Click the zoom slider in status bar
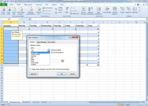Viewport: 148px width, 106px height. pyautogui.click(x=139, y=105)
